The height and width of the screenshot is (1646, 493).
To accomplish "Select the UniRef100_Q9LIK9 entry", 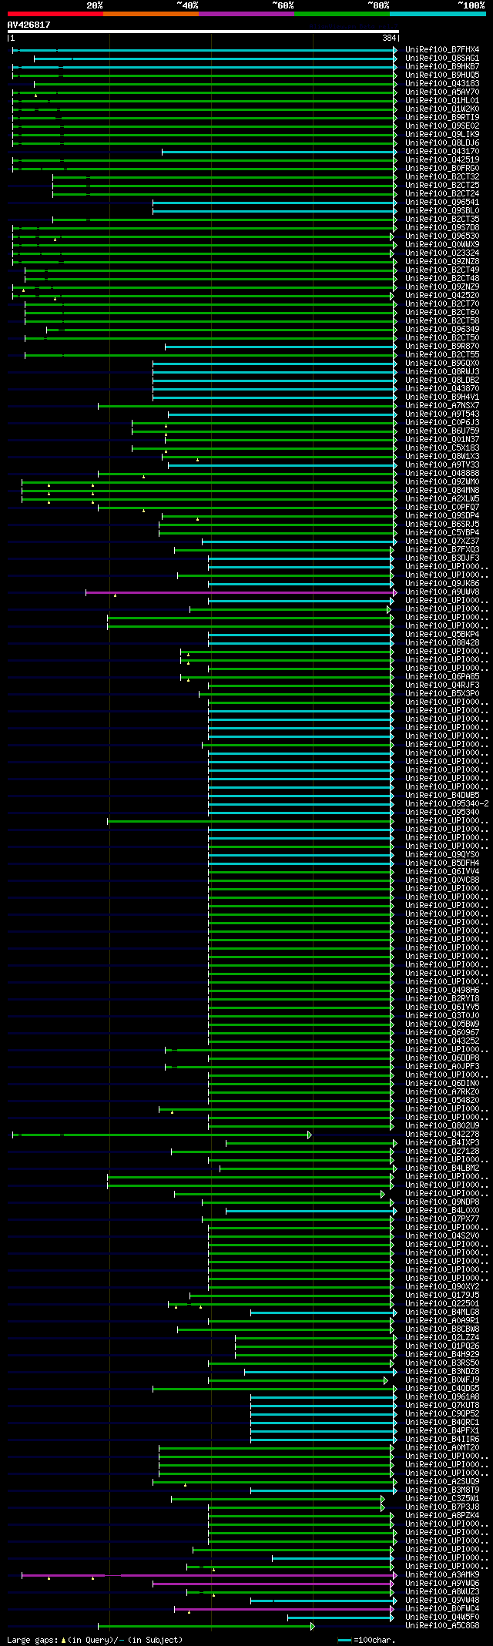I will pyautogui.click(x=442, y=135).
